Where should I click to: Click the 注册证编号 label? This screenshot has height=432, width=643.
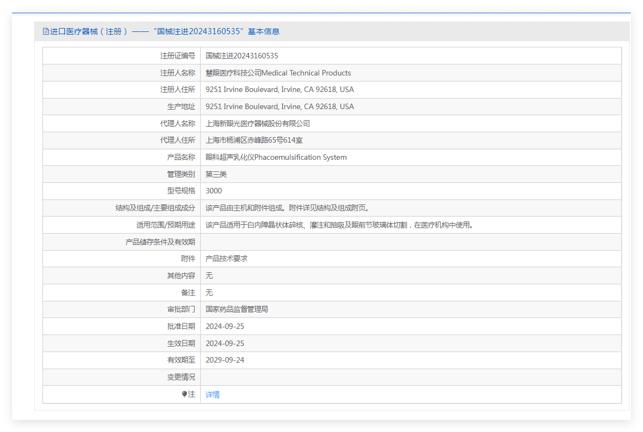(x=178, y=56)
